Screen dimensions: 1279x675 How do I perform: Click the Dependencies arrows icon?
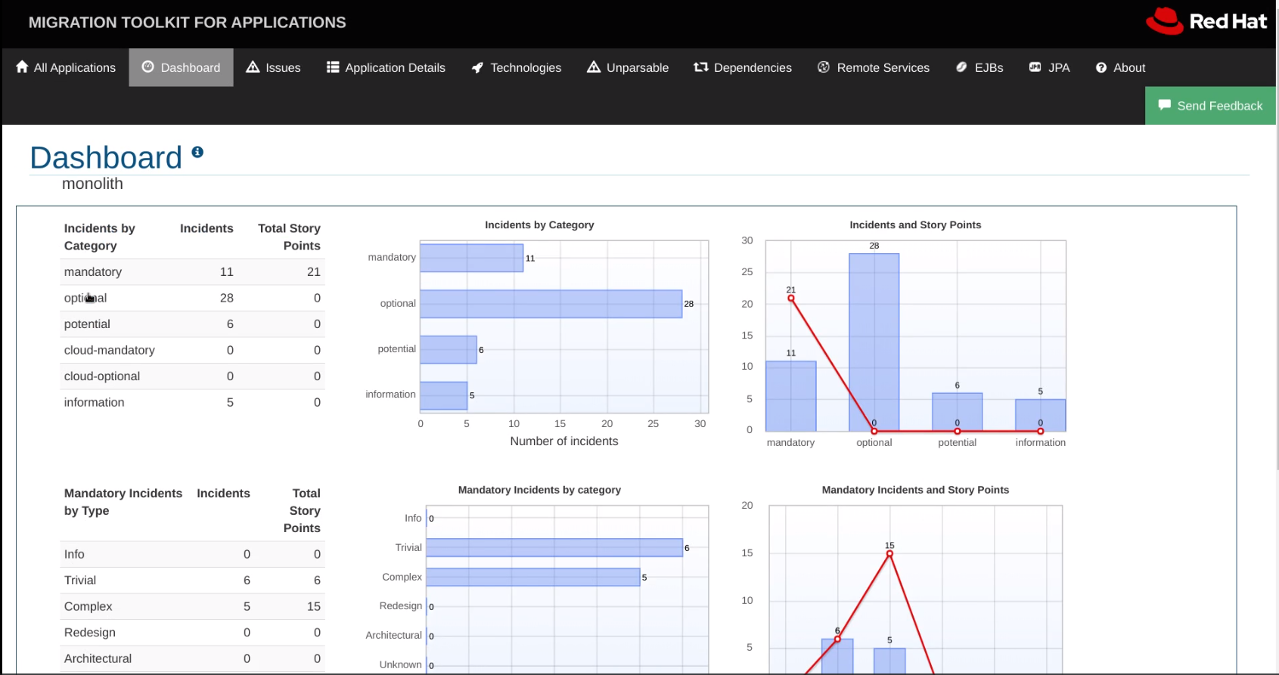click(701, 67)
